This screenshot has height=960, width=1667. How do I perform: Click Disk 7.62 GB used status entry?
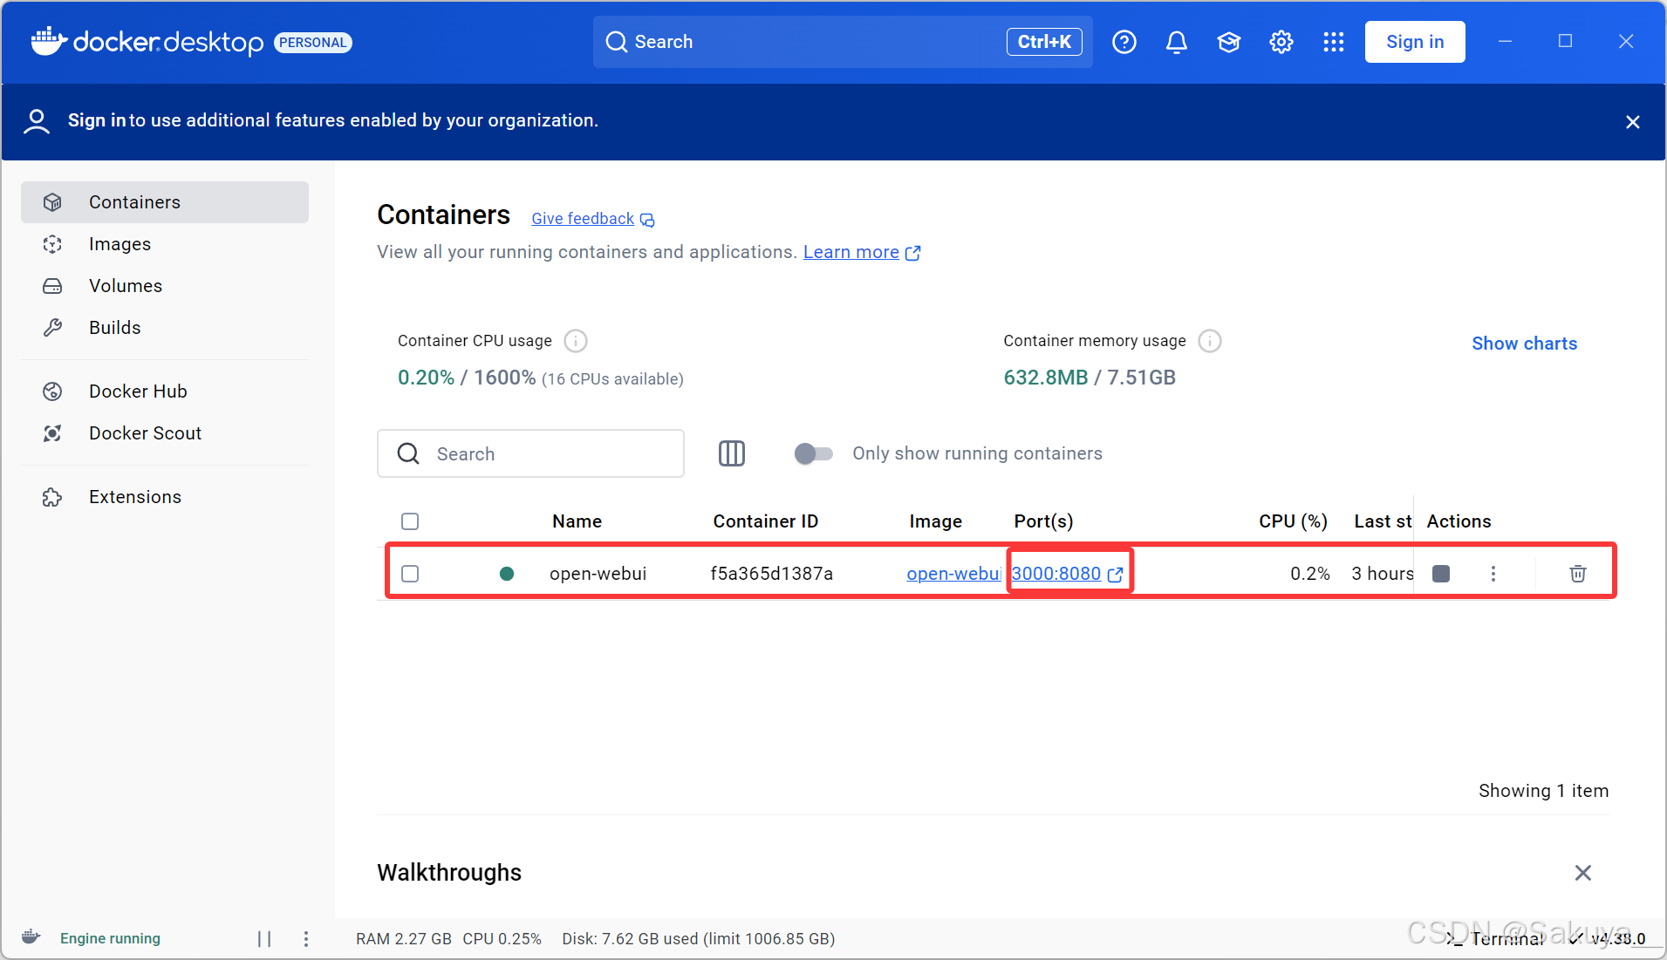click(698, 939)
